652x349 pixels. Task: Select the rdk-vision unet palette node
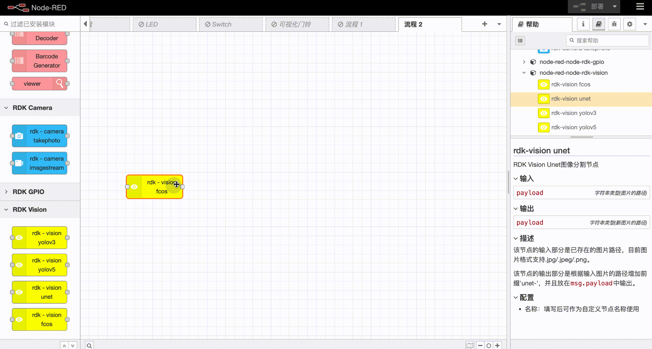point(39,292)
